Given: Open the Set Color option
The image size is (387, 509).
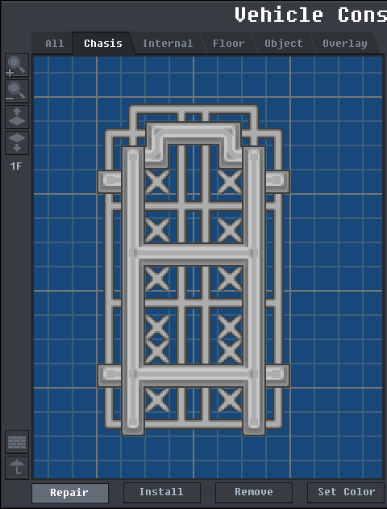Looking at the screenshot, I should [x=347, y=493].
